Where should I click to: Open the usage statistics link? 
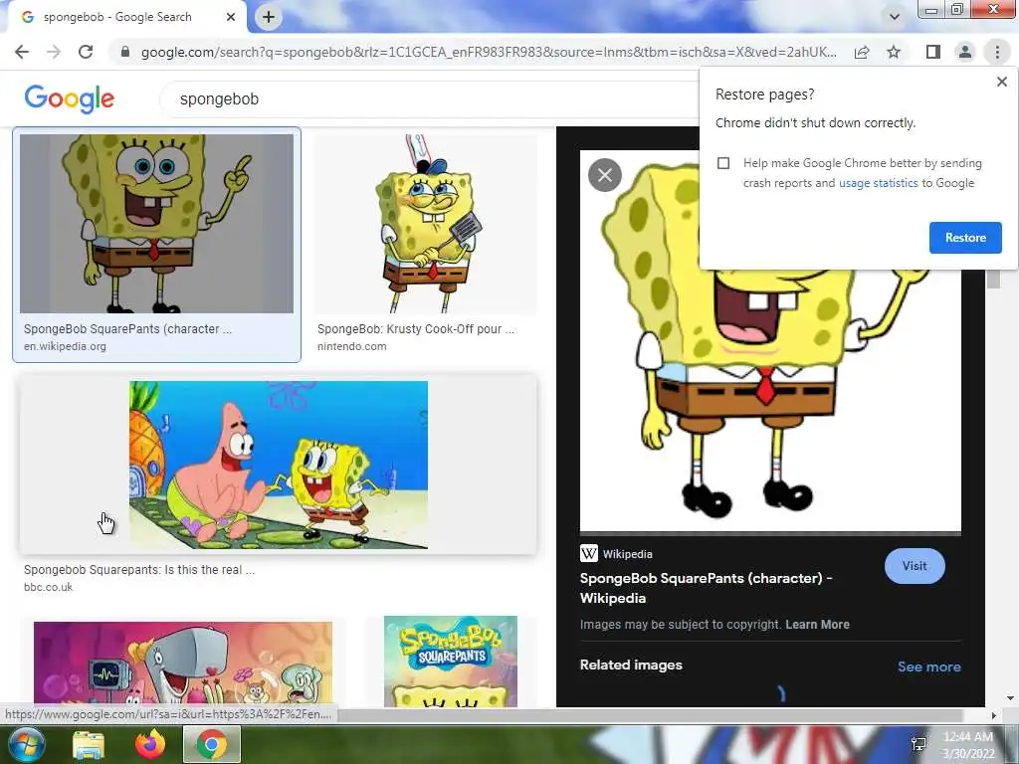[878, 183]
